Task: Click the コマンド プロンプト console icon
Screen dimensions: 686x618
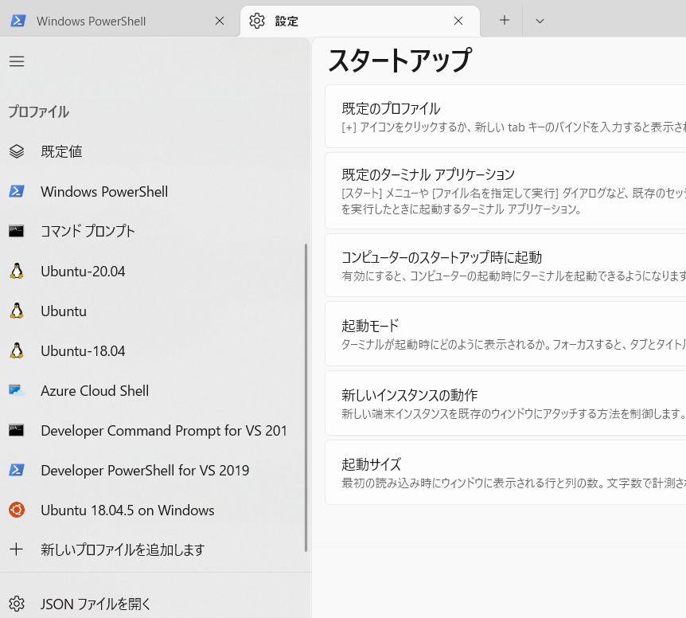Action: click(x=17, y=231)
